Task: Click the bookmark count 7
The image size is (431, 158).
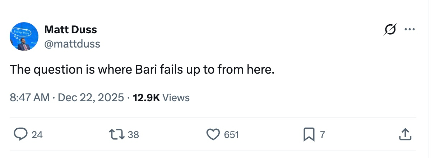Action: pyautogui.click(x=322, y=135)
